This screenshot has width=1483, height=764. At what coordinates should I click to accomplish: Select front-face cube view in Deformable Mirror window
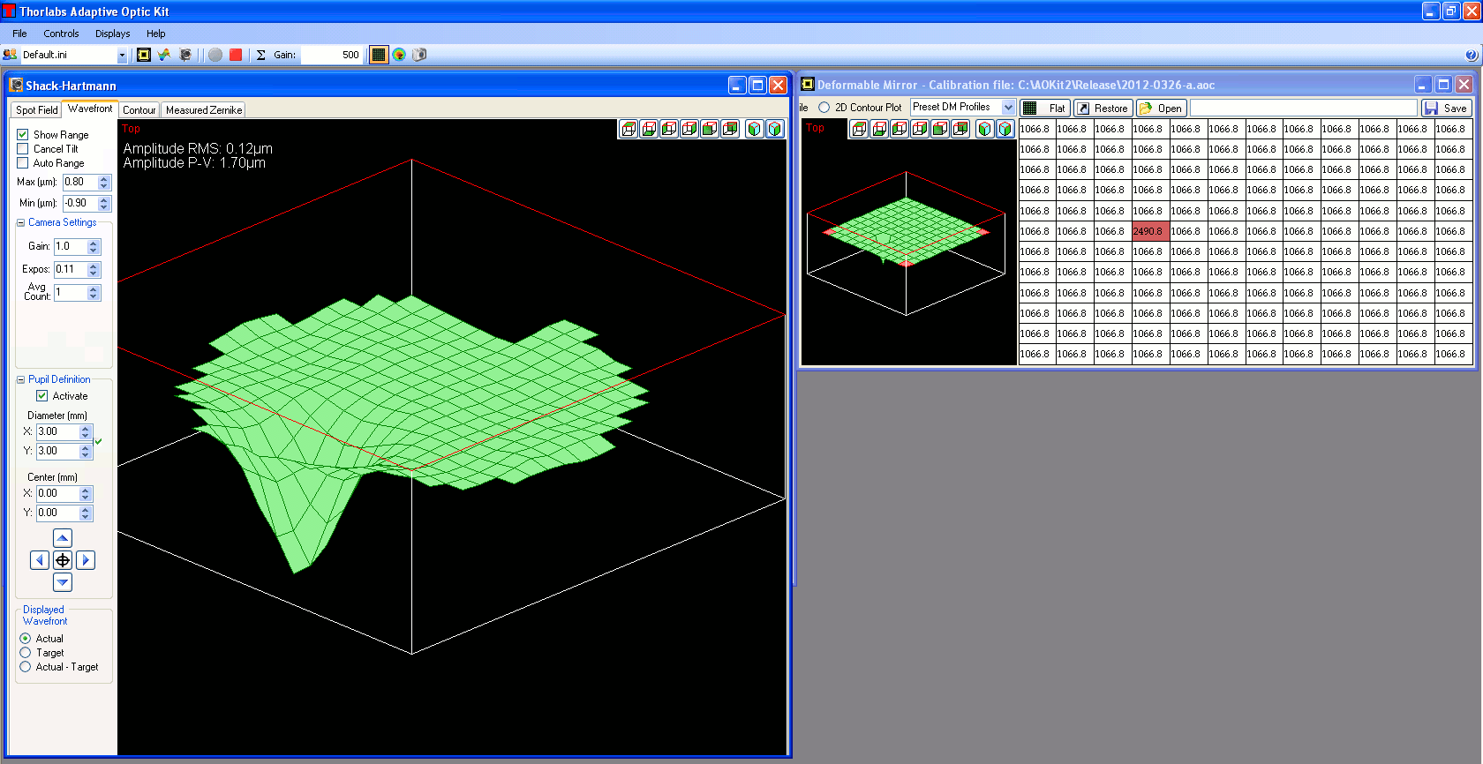[940, 129]
